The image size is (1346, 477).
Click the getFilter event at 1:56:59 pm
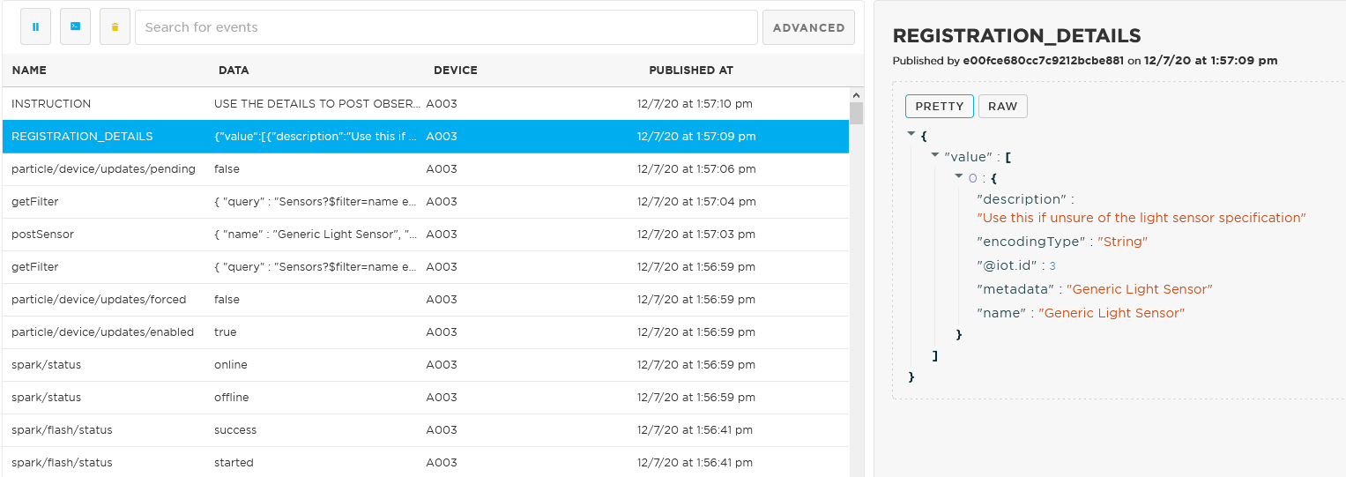pos(426,267)
